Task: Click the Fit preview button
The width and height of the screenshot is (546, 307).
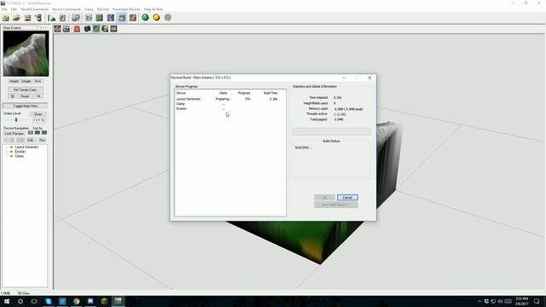Action: tap(38, 96)
